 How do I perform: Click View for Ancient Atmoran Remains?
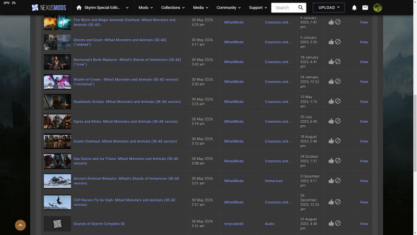tap(364, 181)
